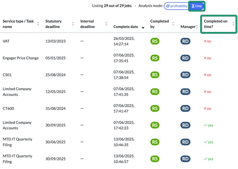This screenshot has height=169, width=238.
Task: Click complete date 13/06/2025, 10:46:35
Action: pos(124,142)
